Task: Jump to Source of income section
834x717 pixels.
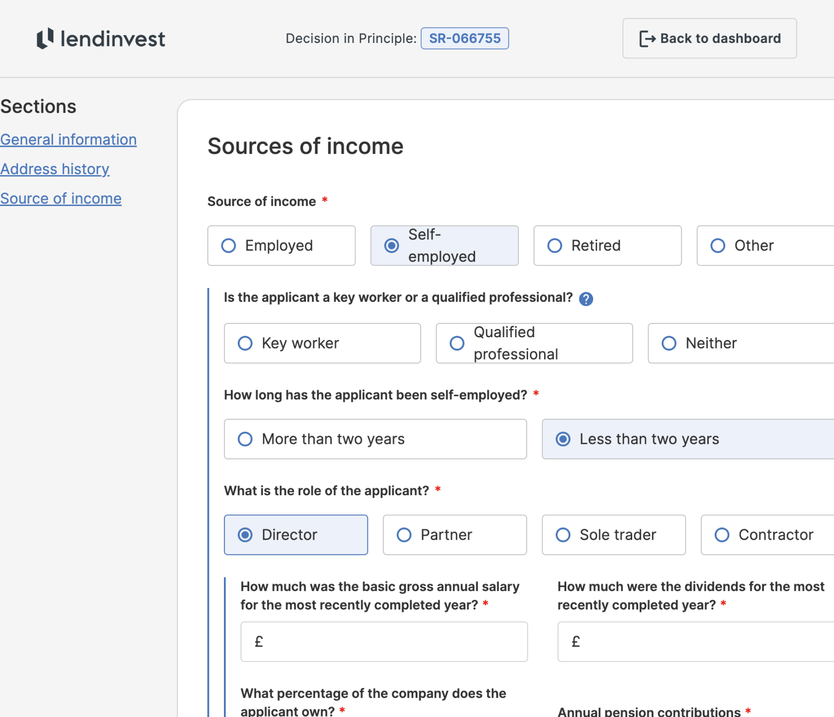Action: tap(61, 198)
